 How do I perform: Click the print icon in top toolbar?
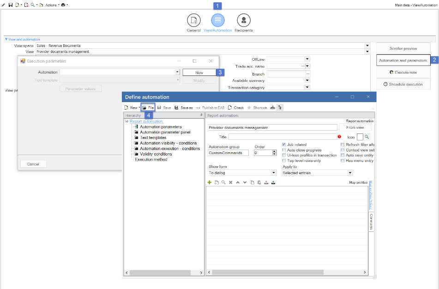tap(63, 5)
